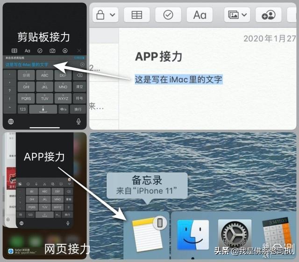Tap the MNO key on 剪贴板接力 keyboard
This screenshot has height=262, width=299.
[x=63, y=87]
